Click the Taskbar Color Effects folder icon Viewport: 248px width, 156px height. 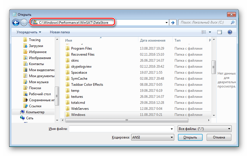(67, 84)
